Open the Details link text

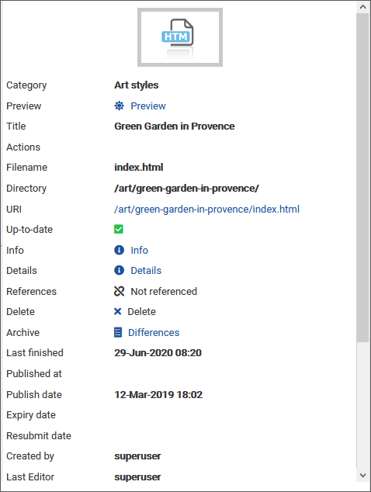(x=146, y=271)
